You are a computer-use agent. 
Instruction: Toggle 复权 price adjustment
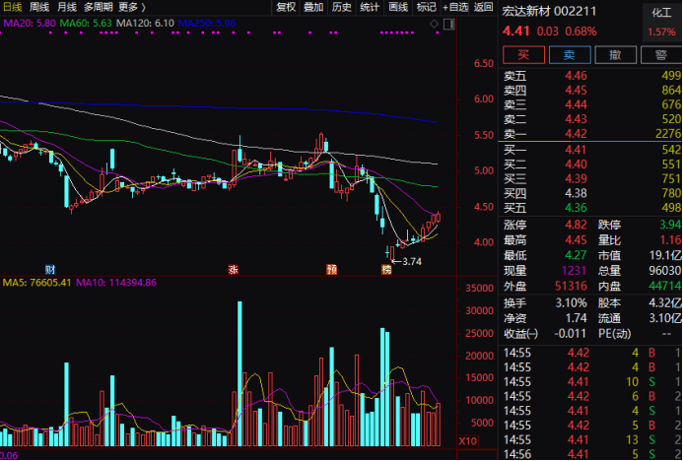tap(286, 7)
